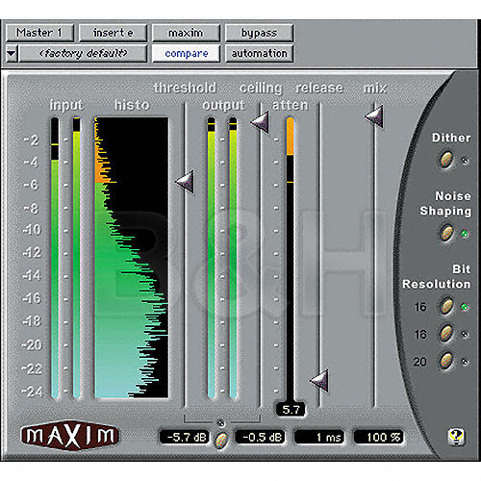
Task: Click the histo label
Action: click(x=132, y=105)
